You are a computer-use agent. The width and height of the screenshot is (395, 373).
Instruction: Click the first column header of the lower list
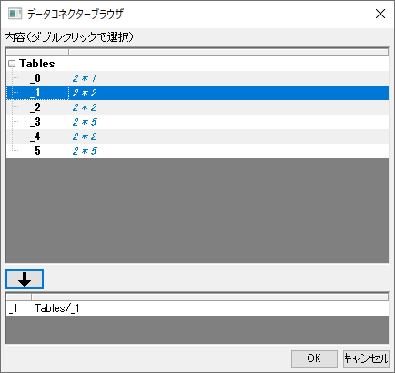(x=19, y=297)
